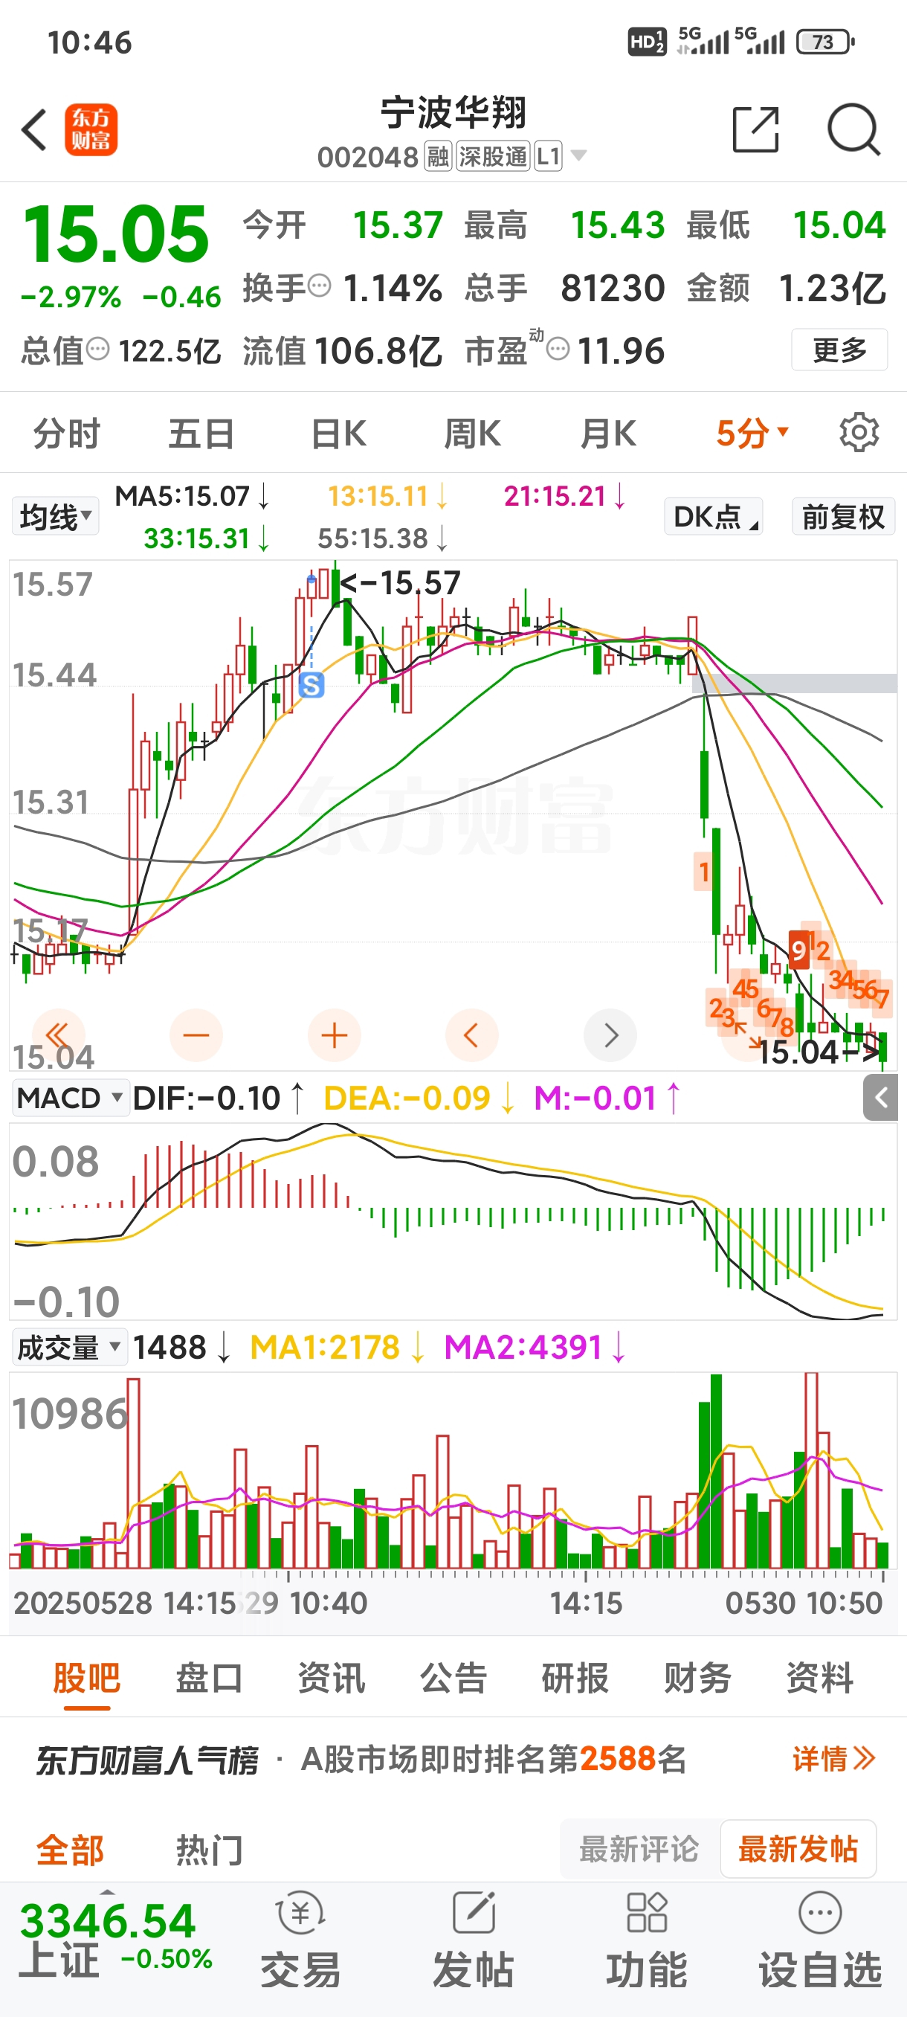Tap the MA5:15.07 value
The height and width of the screenshot is (2017, 907).
pyautogui.click(x=193, y=495)
